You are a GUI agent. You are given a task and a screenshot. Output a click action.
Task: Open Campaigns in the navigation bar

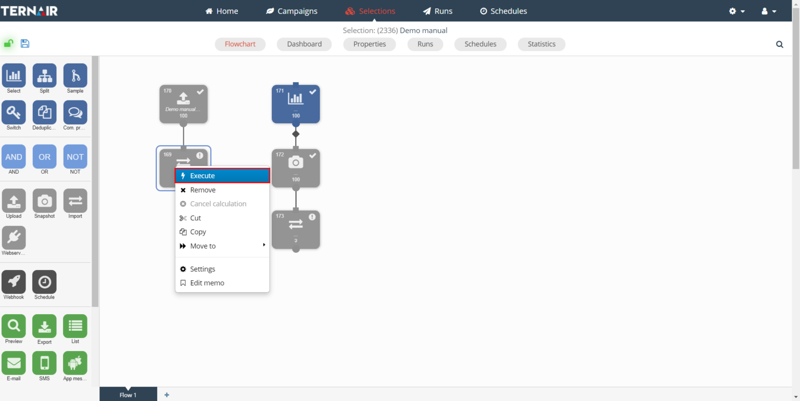click(292, 11)
